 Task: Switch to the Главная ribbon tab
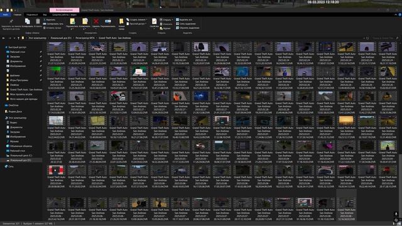(x=18, y=15)
